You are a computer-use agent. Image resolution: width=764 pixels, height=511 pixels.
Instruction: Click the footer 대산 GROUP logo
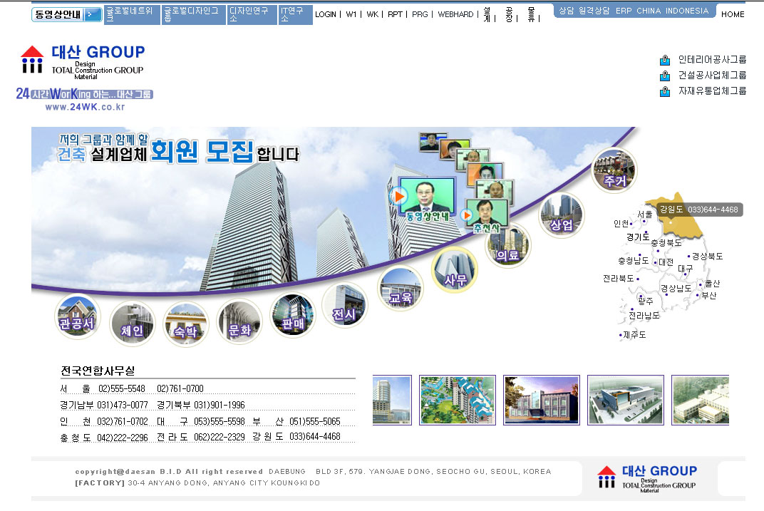tap(647, 479)
